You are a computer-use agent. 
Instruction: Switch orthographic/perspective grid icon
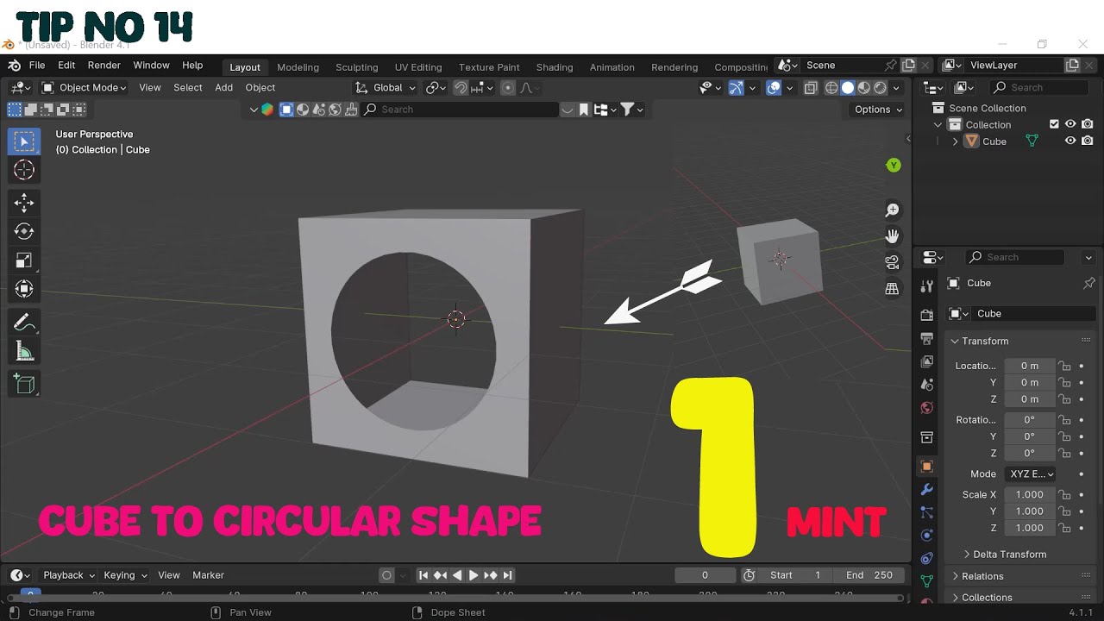pyautogui.click(x=893, y=289)
